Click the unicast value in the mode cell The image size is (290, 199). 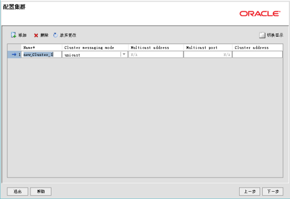pos(72,55)
